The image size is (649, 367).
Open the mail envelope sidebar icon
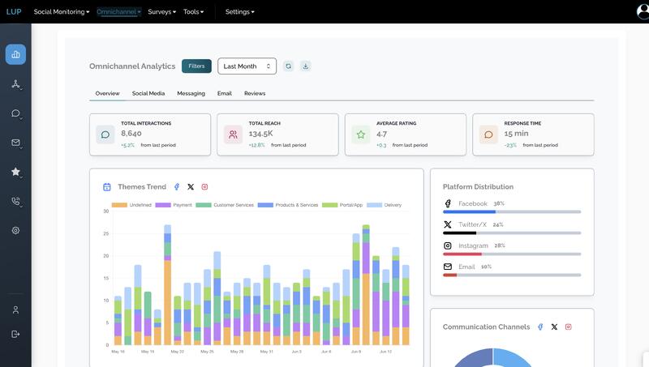(x=15, y=143)
